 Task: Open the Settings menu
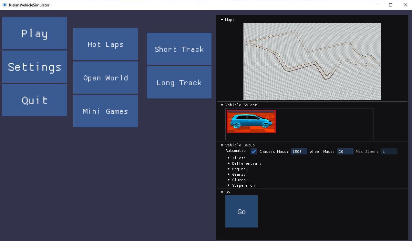click(35, 67)
